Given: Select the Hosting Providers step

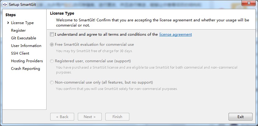Looking at the screenshot, I should (27, 61).
